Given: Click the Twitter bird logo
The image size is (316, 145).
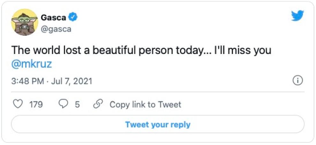Looking at the screenshot, I should pos(297,16).
